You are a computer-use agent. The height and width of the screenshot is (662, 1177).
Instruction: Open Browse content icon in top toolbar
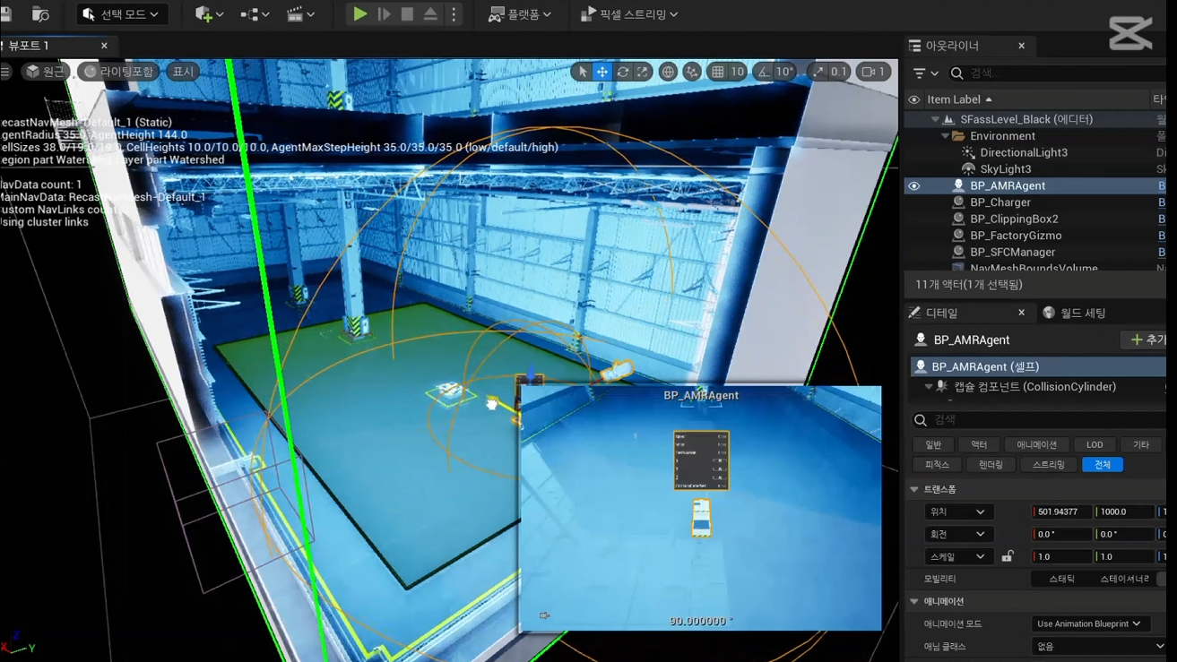pyautogui.click(x=40, y=14)
